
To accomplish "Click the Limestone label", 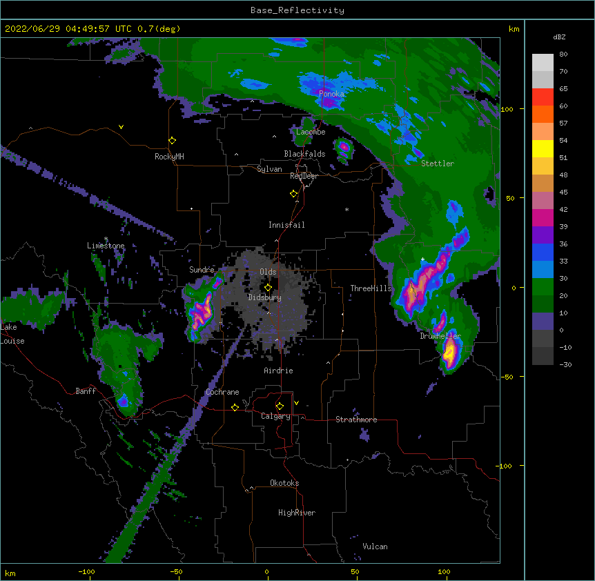I will click(106, 246).
